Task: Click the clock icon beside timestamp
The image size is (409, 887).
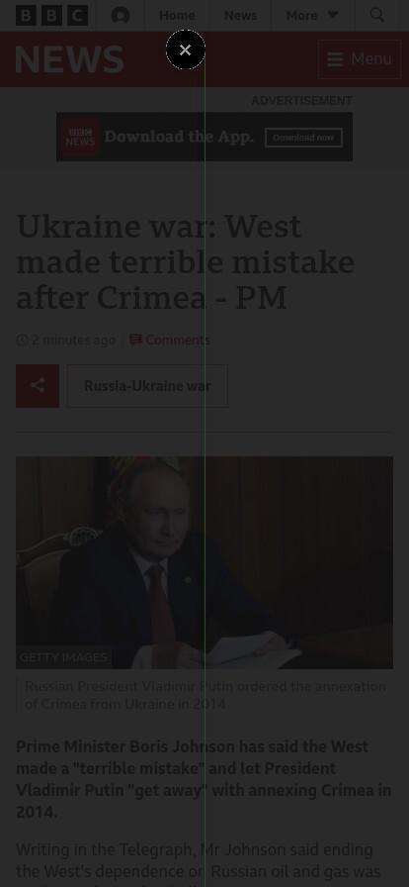Action: [x=22, y=340]
